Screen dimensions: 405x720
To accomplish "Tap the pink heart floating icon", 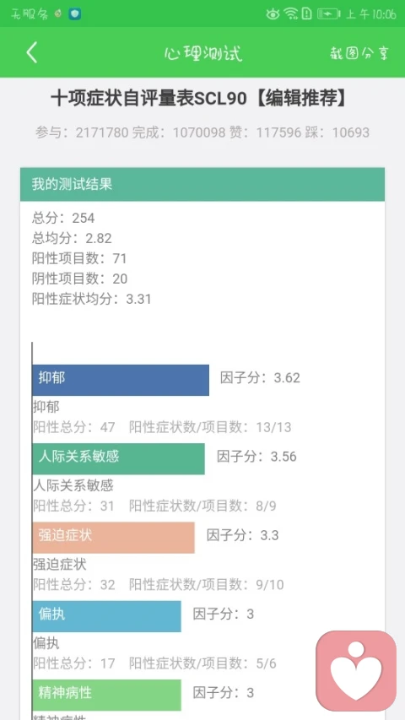I will coord(356,670).
